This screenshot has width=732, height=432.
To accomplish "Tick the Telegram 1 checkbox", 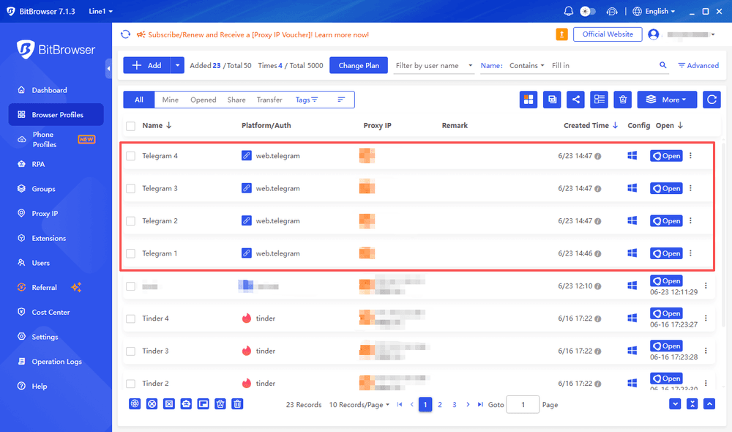I will [x=131, y=253].
